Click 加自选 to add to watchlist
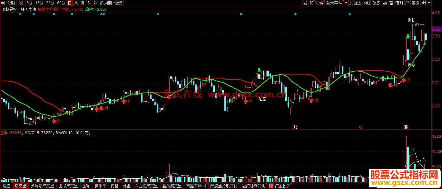This screenshot has width=442, height=189. (x=355, y=3)
